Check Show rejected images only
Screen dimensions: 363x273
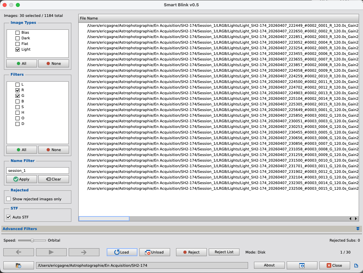pos(9,199)
